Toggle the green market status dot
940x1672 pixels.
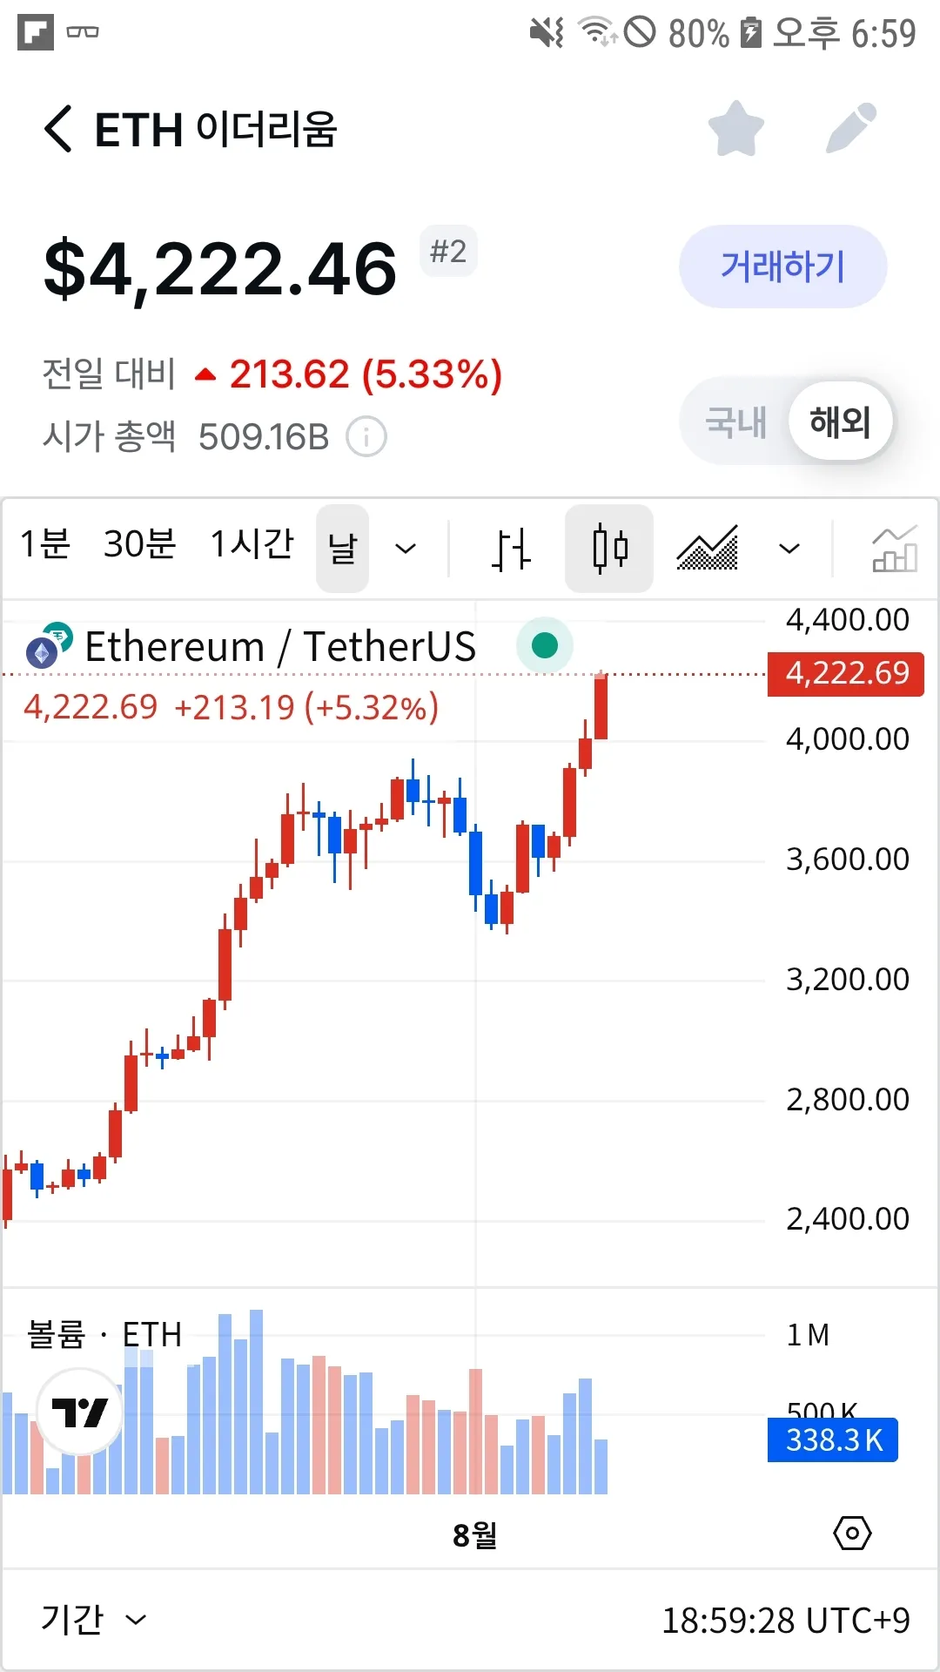(x=545, y=645)
